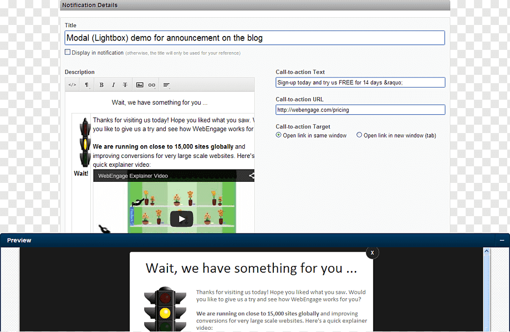Enable Display in notification checkbox

68,52
